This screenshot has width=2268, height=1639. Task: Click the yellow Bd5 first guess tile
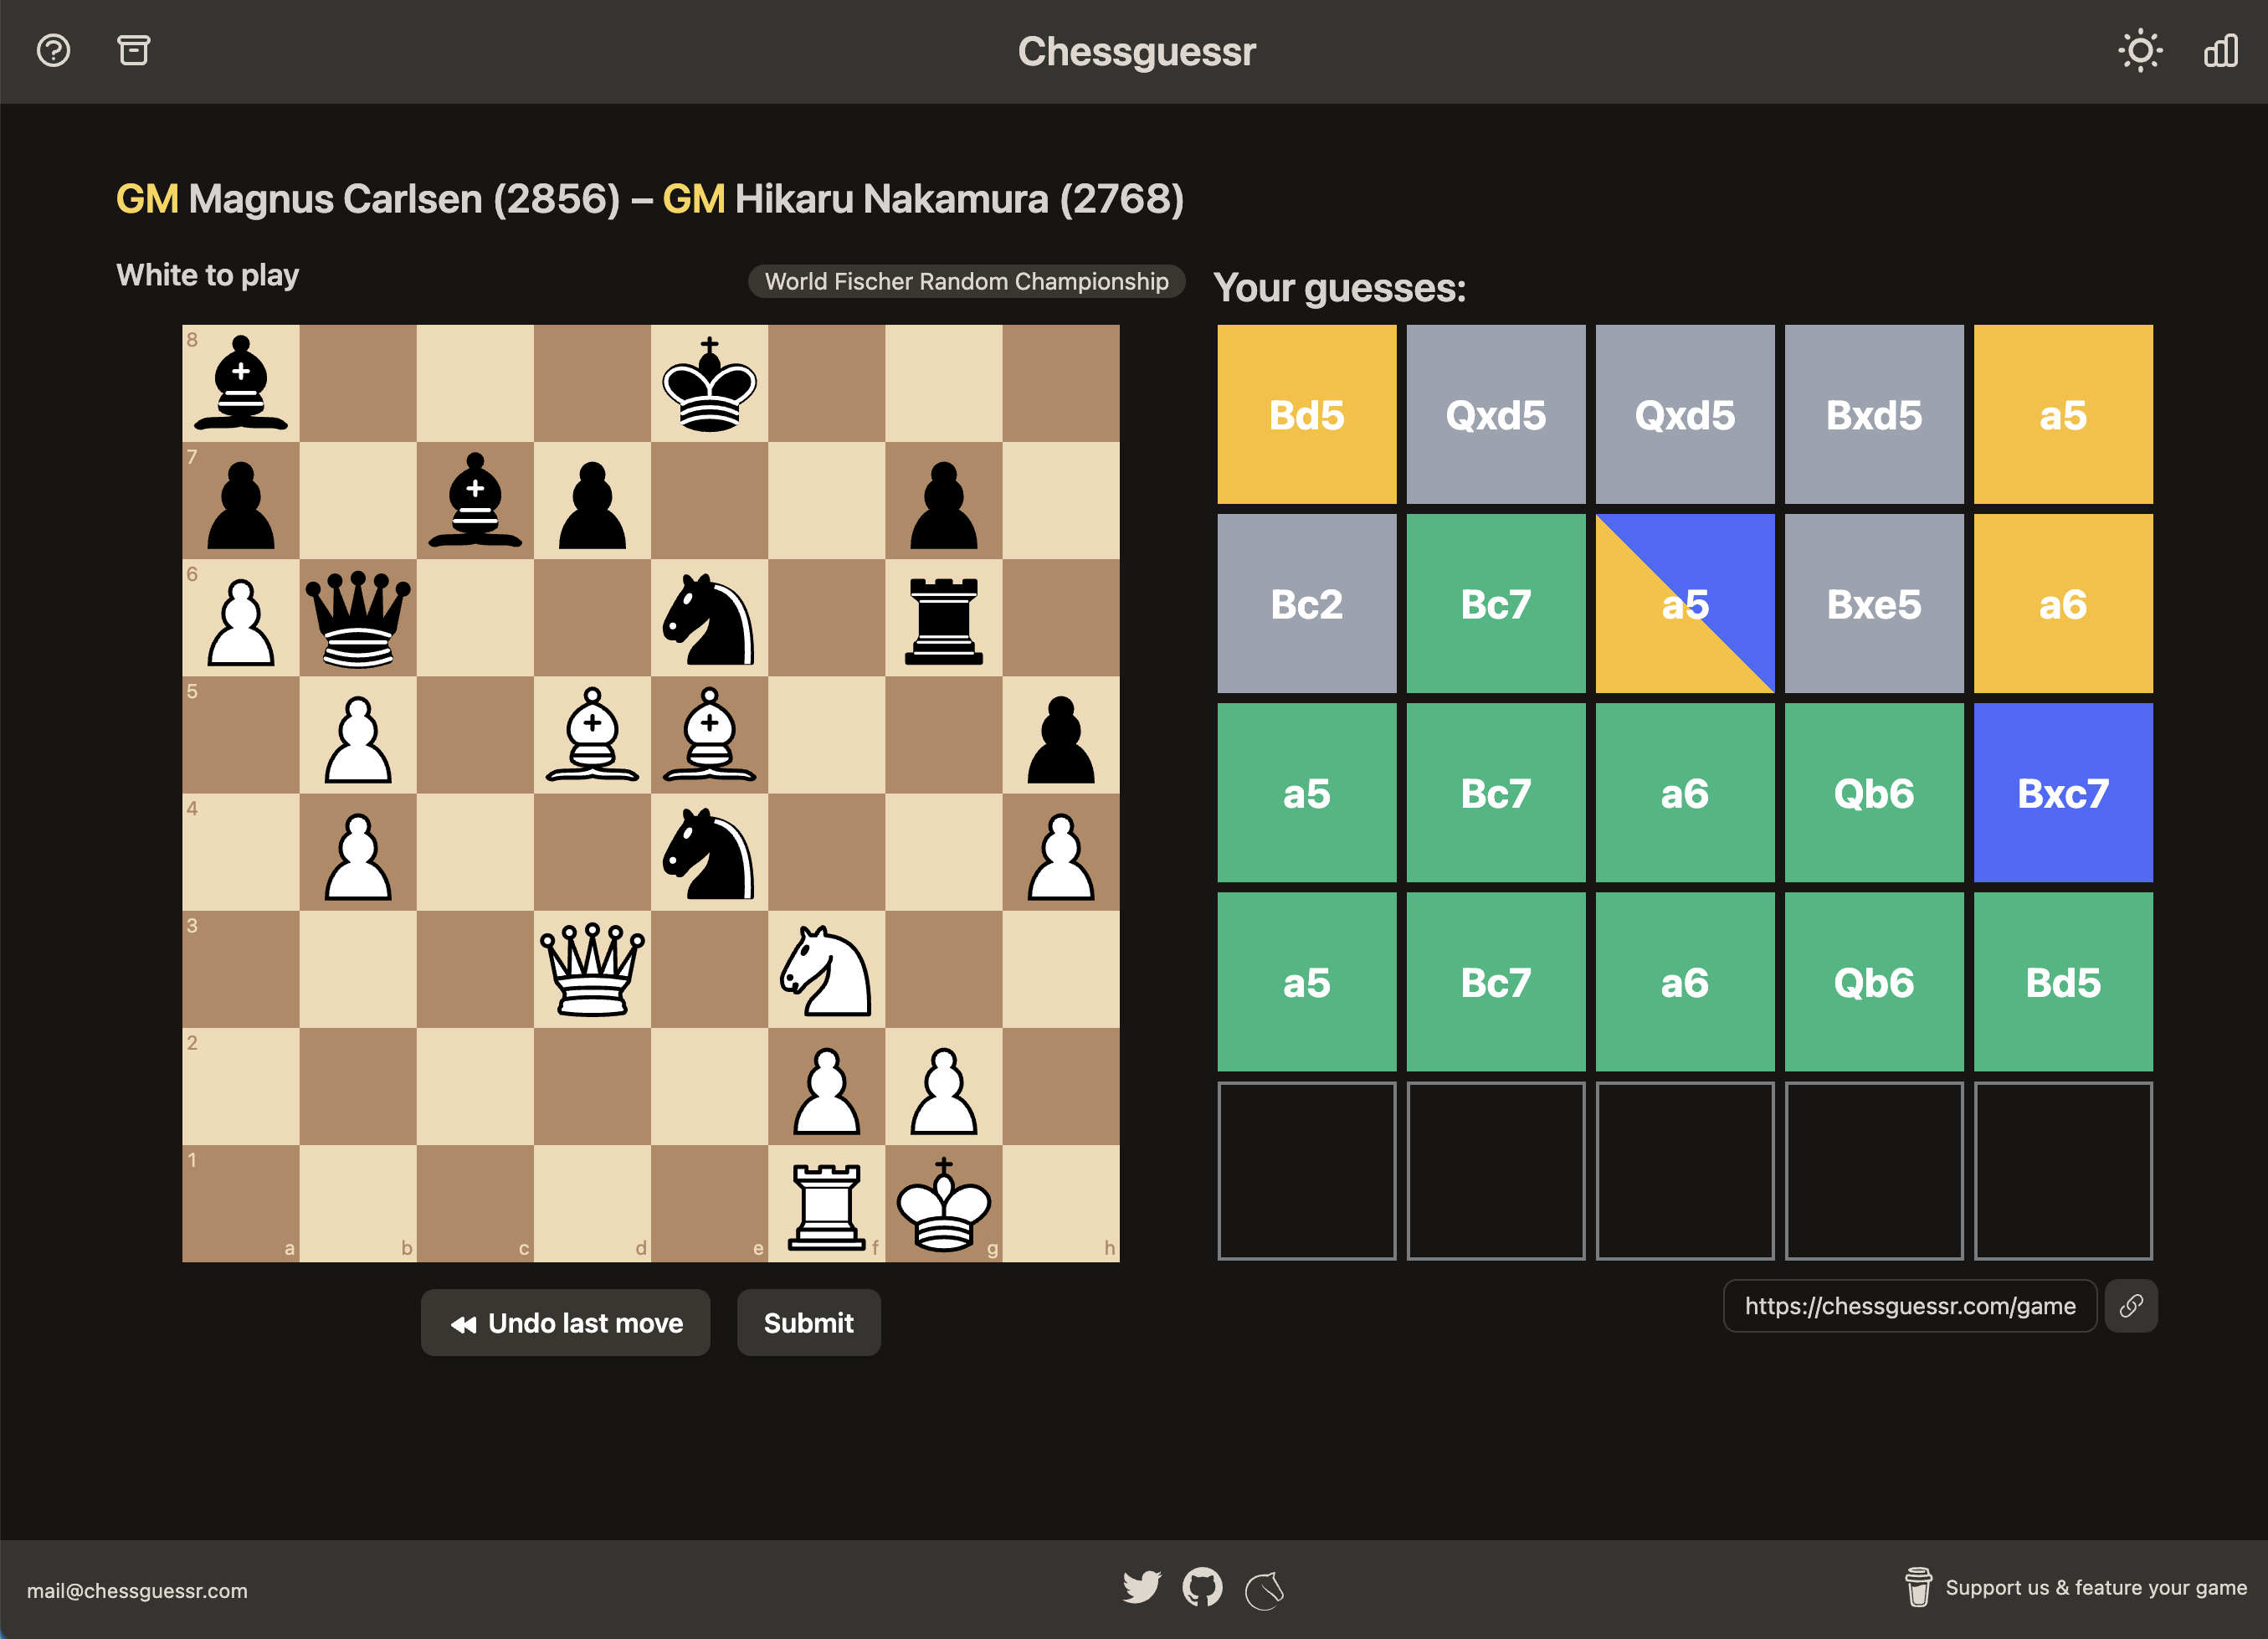(x=1306, y=414)
